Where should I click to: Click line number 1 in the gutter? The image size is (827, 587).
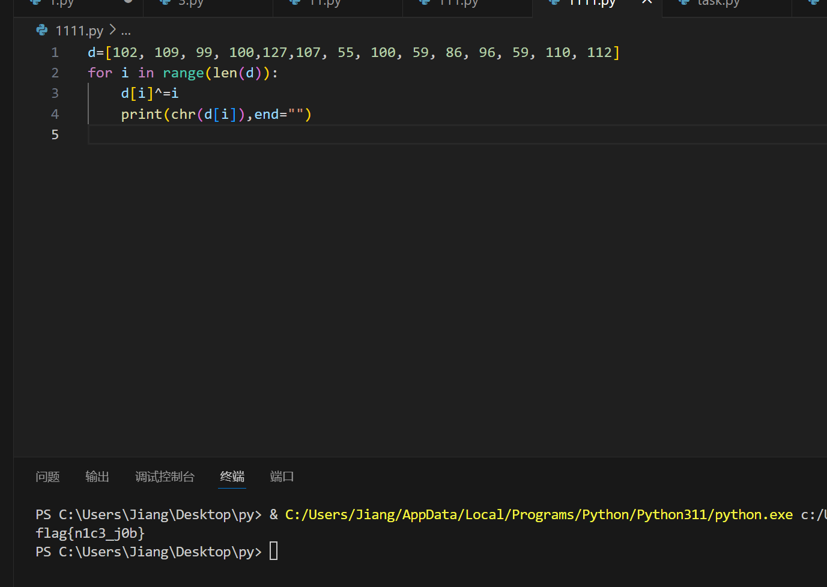click(55, 53)
